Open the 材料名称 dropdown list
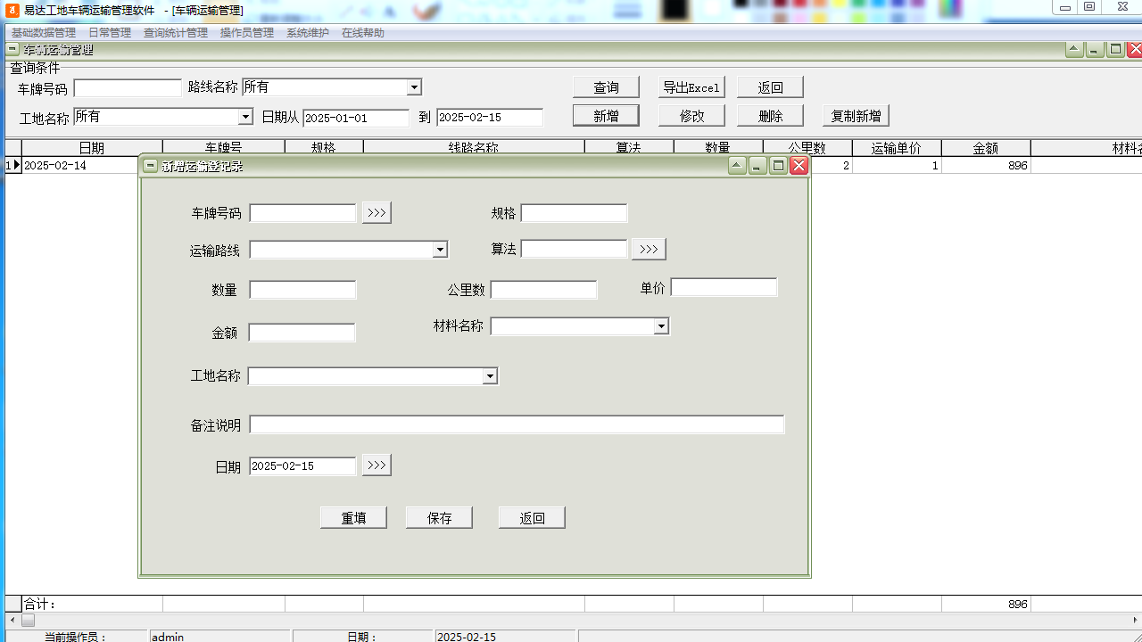The width and height of the screenshot is (1142, 642). 661,327
